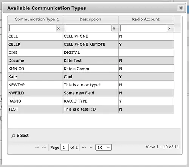Viewport: 189px width, 167px height.
Task: Jump to the last page arrow
Action: click(91, 147)
